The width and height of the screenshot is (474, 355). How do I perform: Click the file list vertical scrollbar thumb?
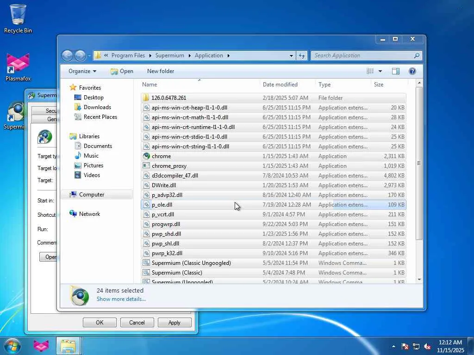click(x=419, y=163)
